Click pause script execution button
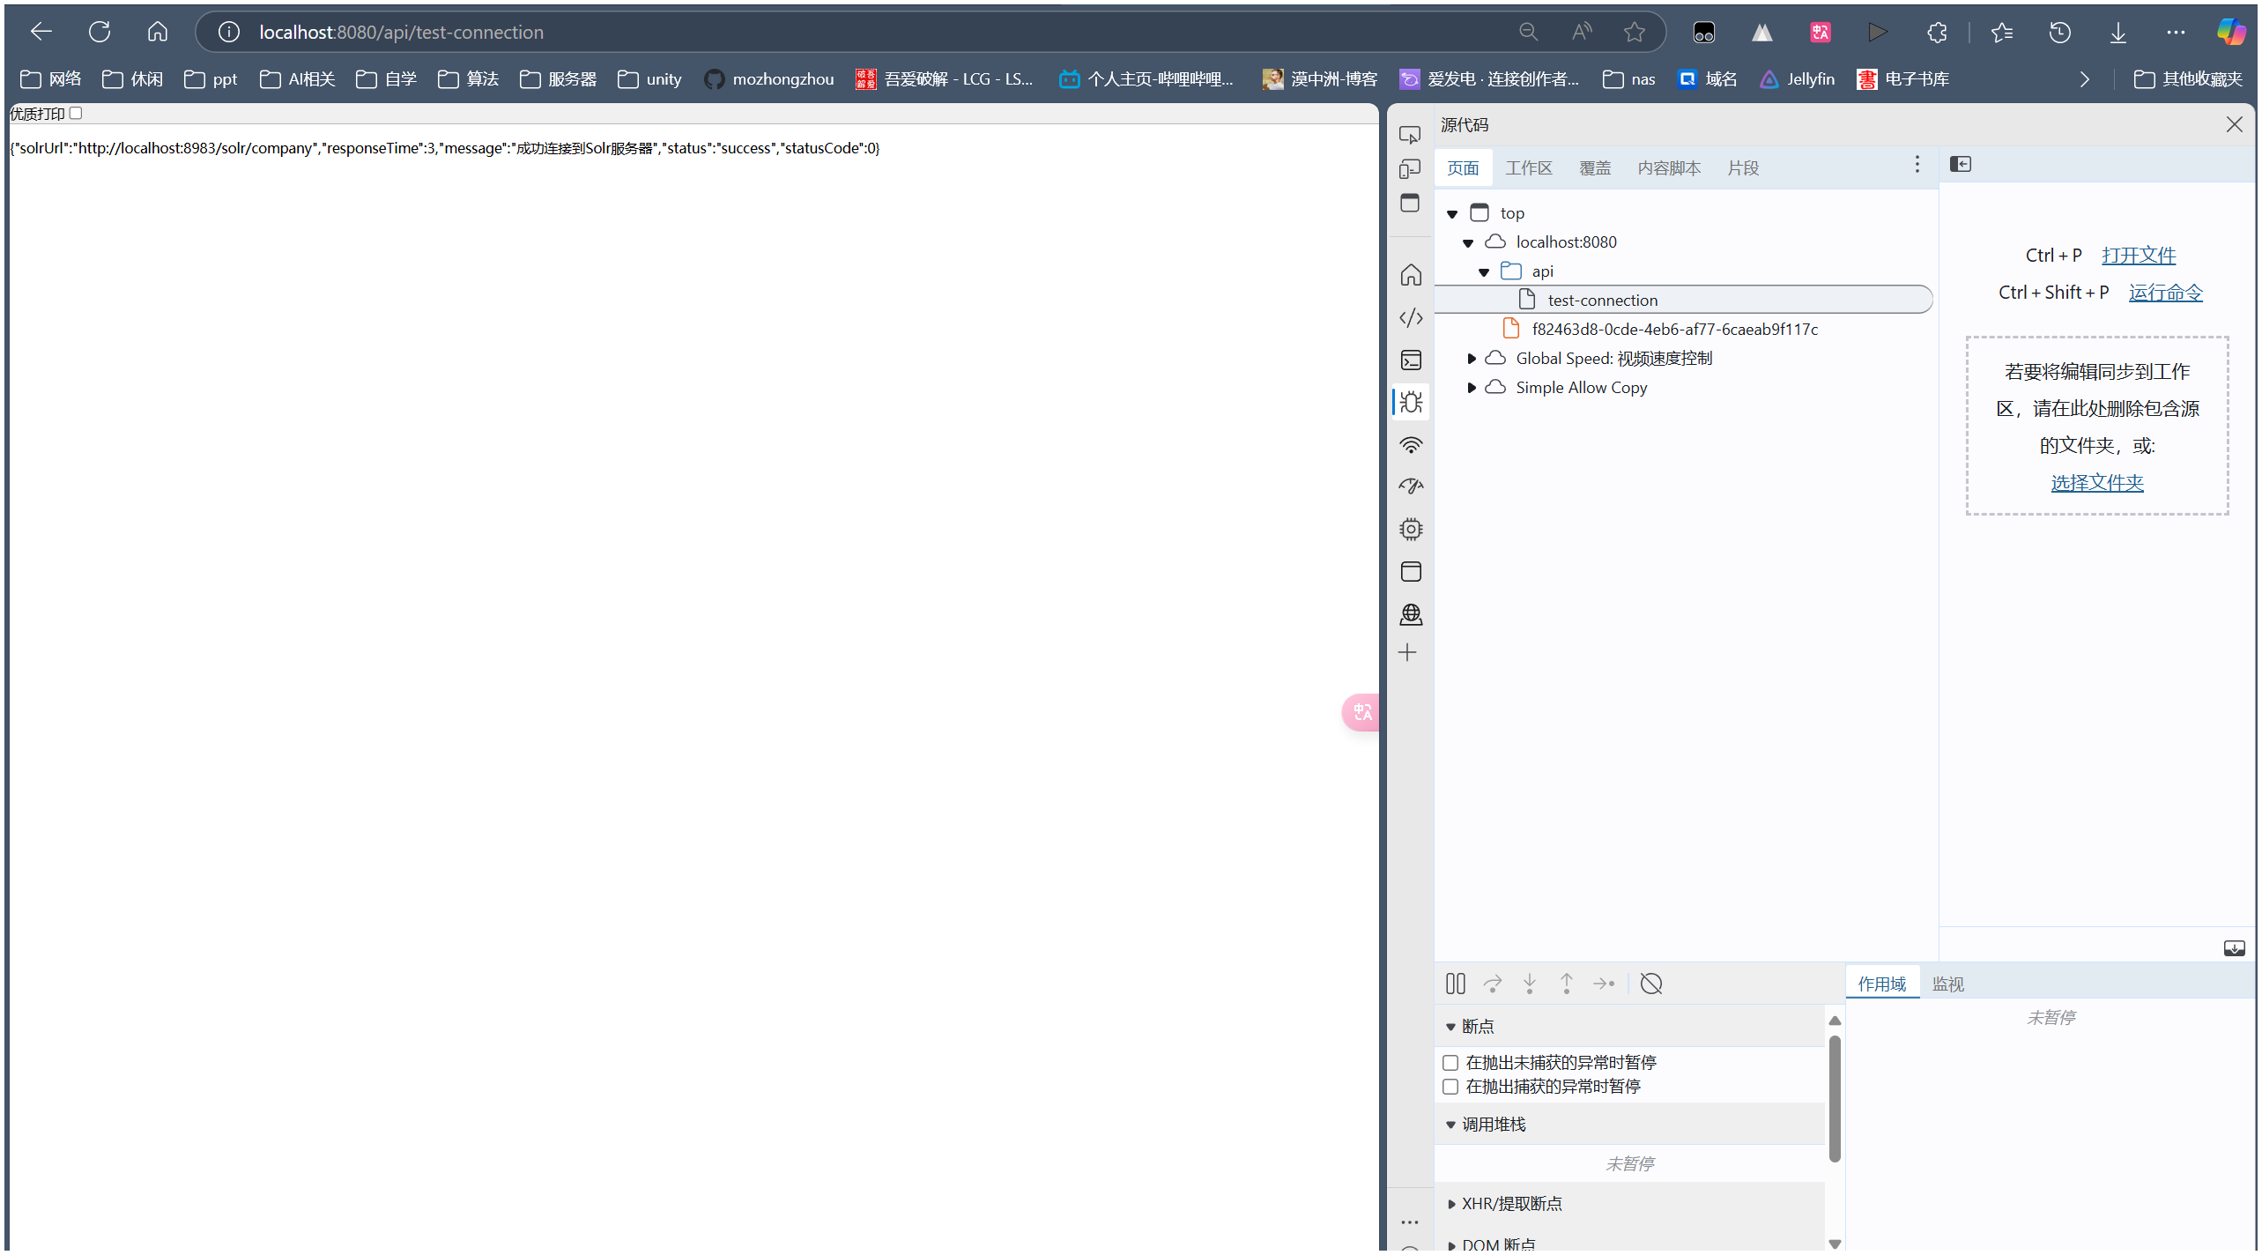2262x1255 pixels. pyautogui.click(x=1455, y=984)
